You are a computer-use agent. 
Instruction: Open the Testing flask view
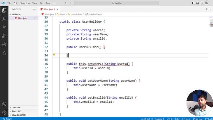click(x=4, y=53)
